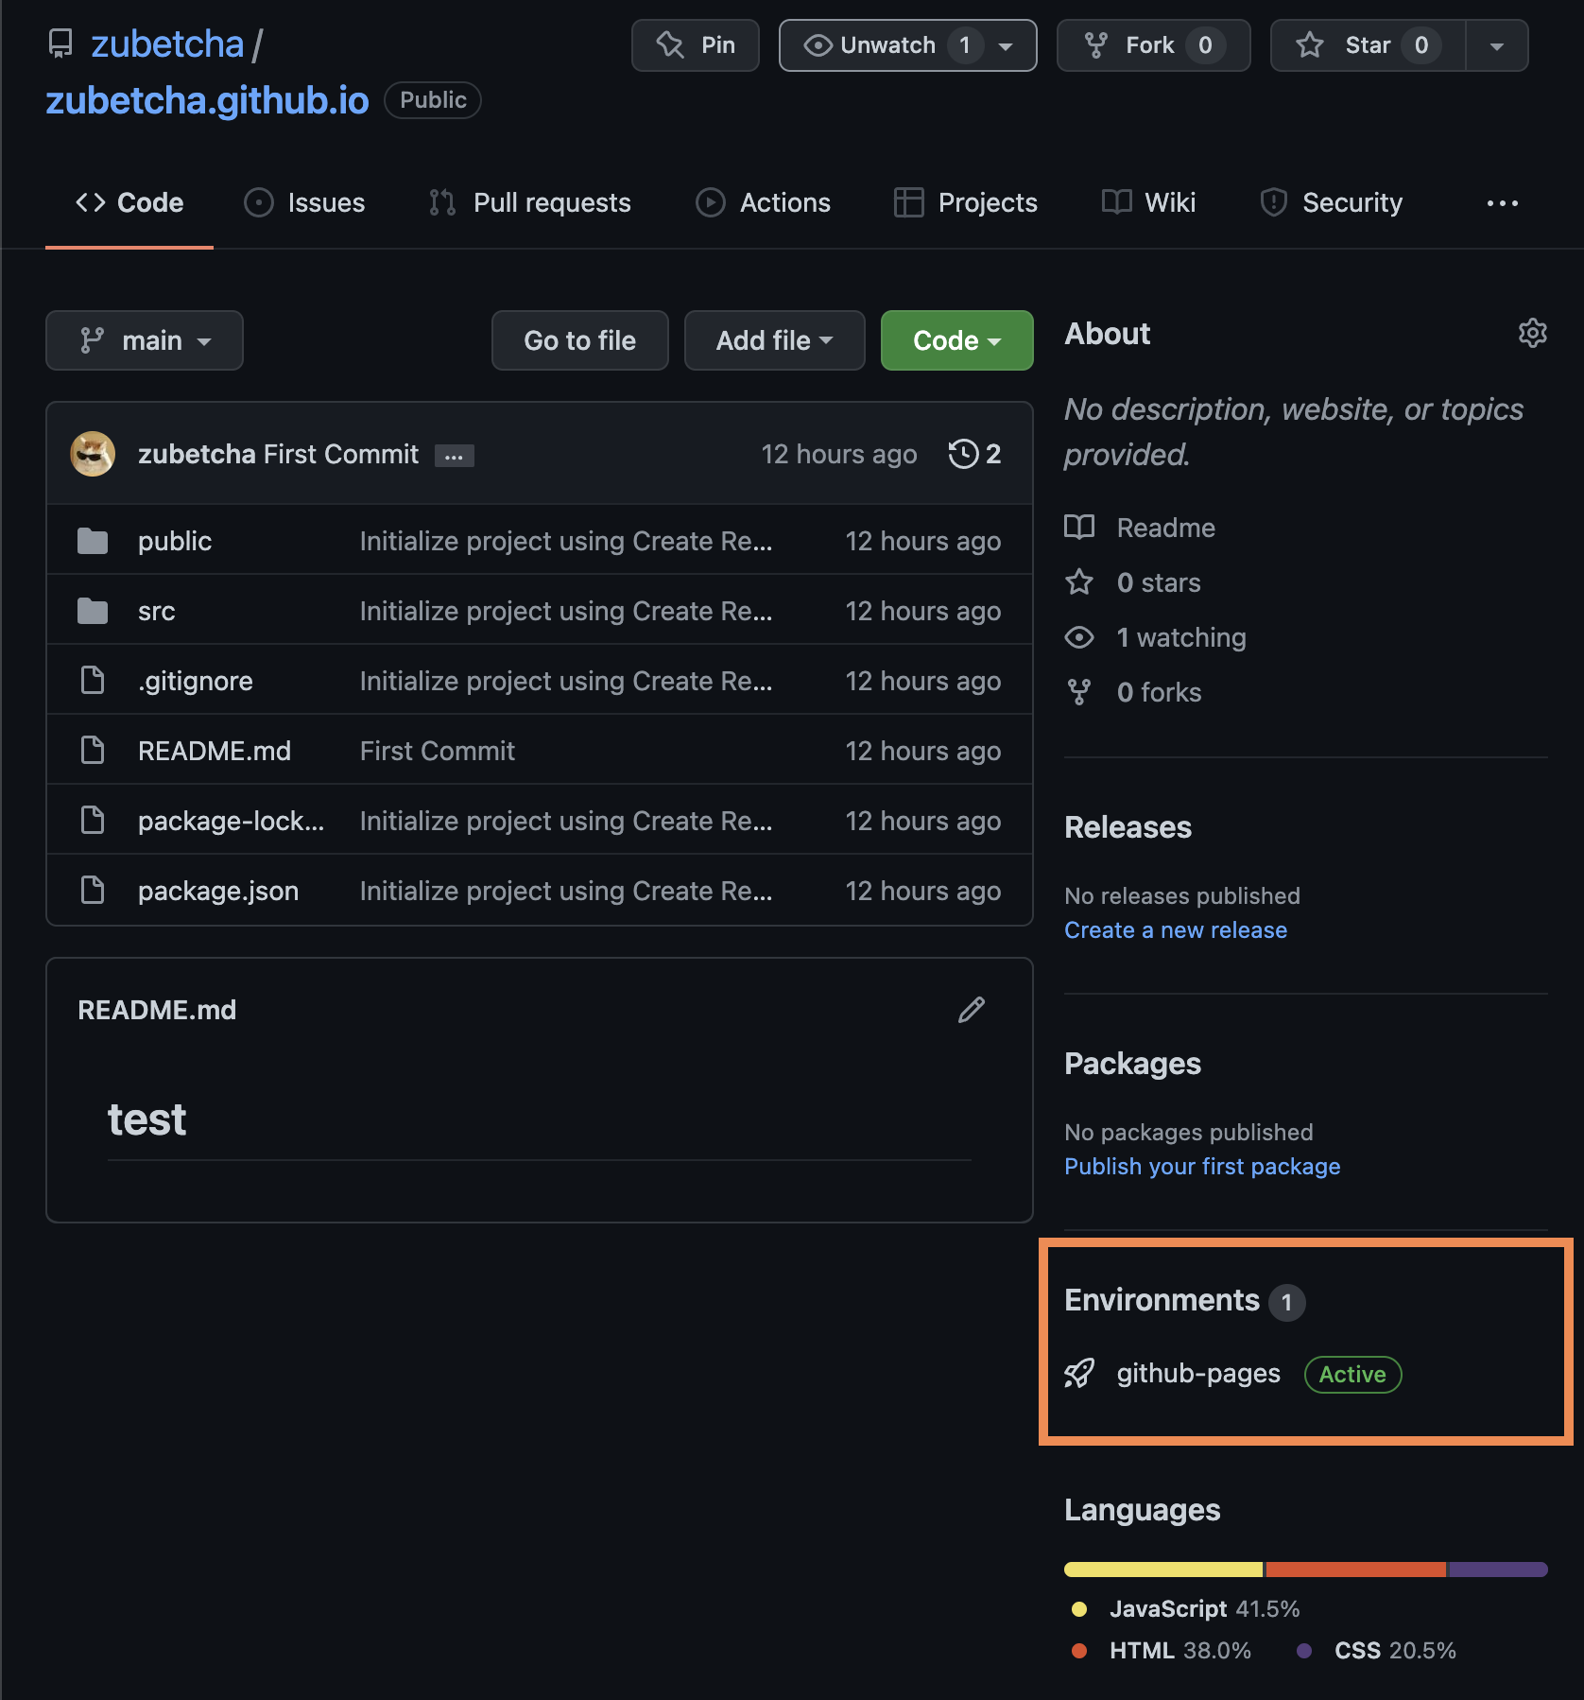Image resolution: width=1584 pixels, height=1700 pixels.
Task: Click the README.md file icon in list
Action: (x=93, y=751)
